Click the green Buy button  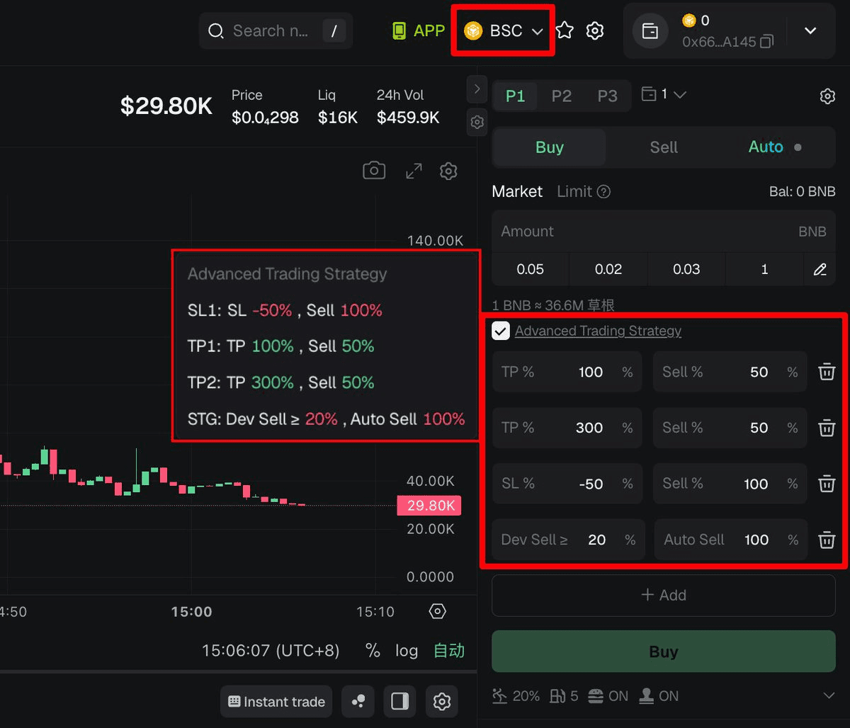(663, 652)
